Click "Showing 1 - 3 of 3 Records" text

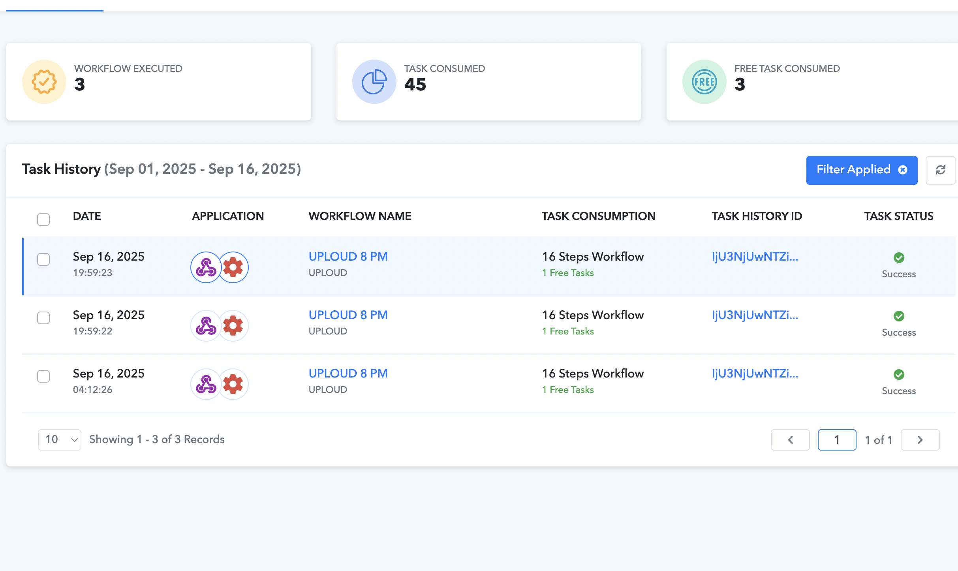tap(157, 440)
